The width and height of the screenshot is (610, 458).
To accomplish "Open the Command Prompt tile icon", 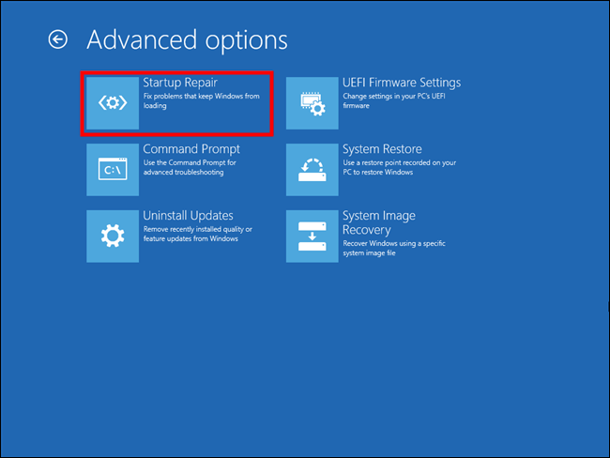I will [x=113, y=170].
